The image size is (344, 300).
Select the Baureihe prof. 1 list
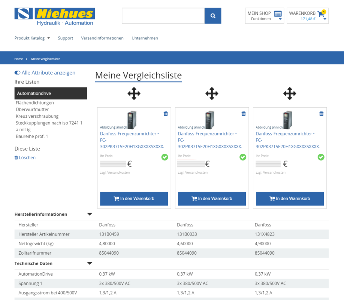(x=32, y=136)
